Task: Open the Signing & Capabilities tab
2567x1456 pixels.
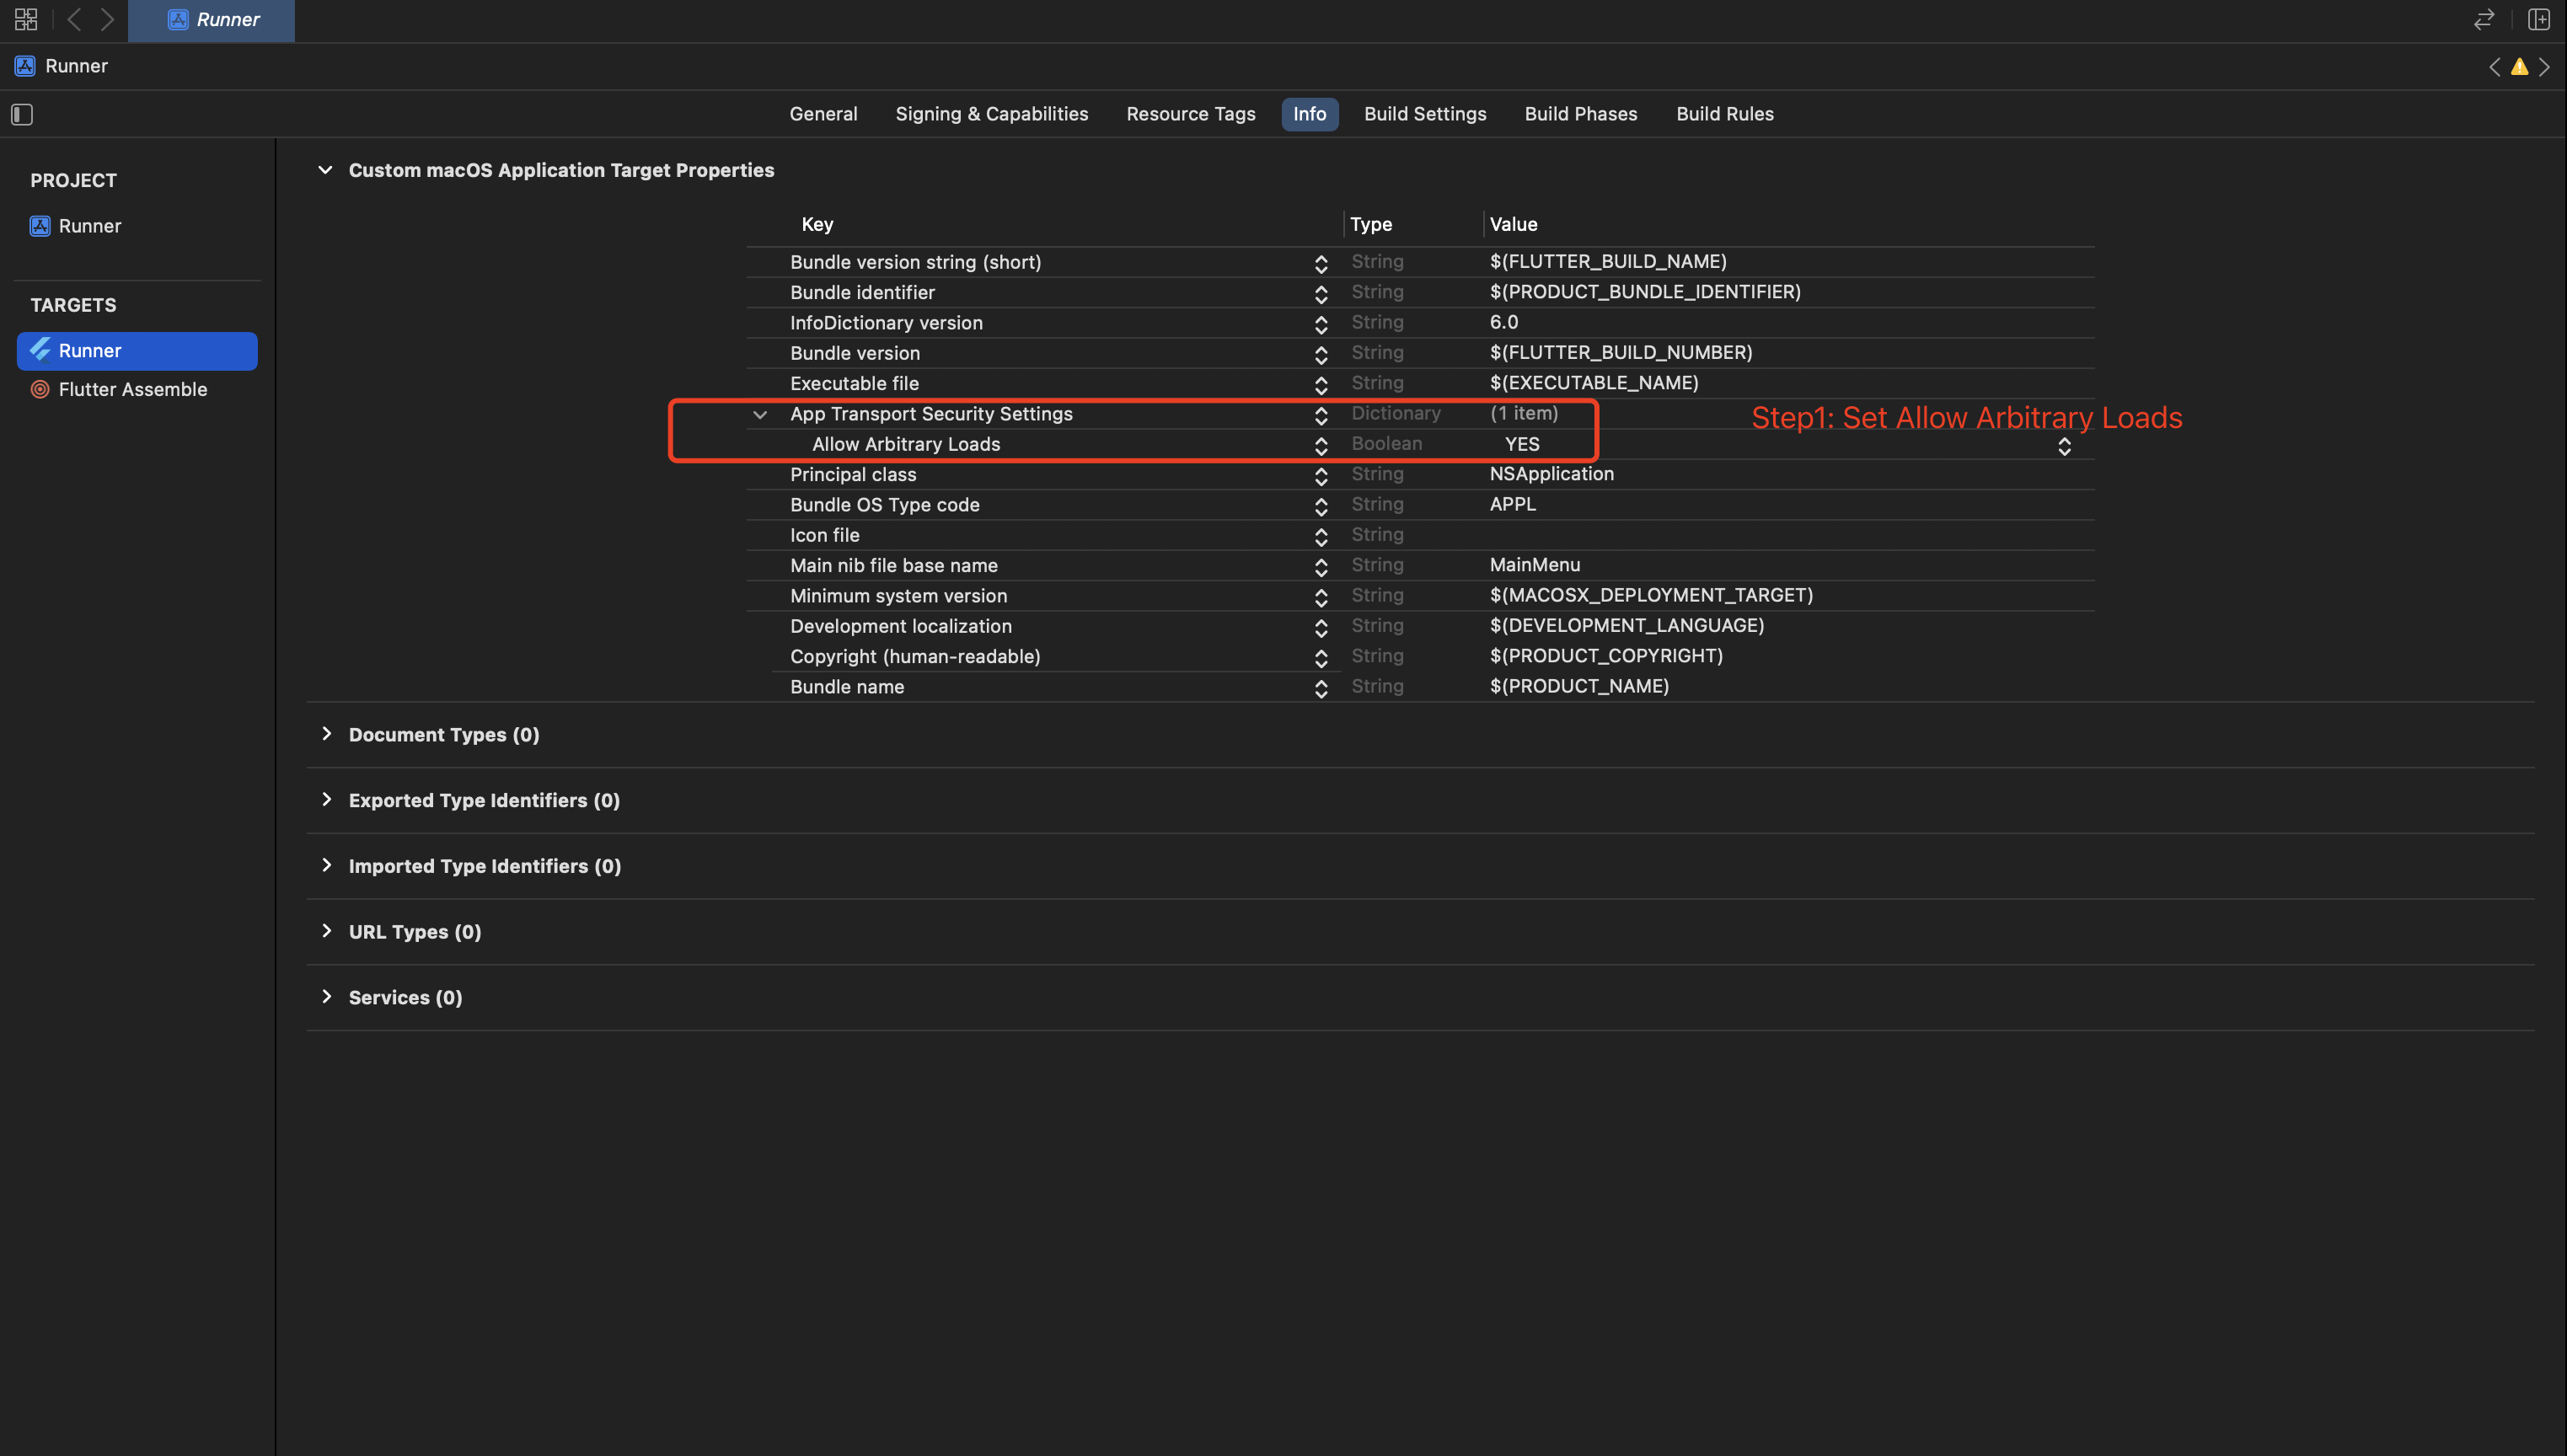Action: (x=991, y=113)
